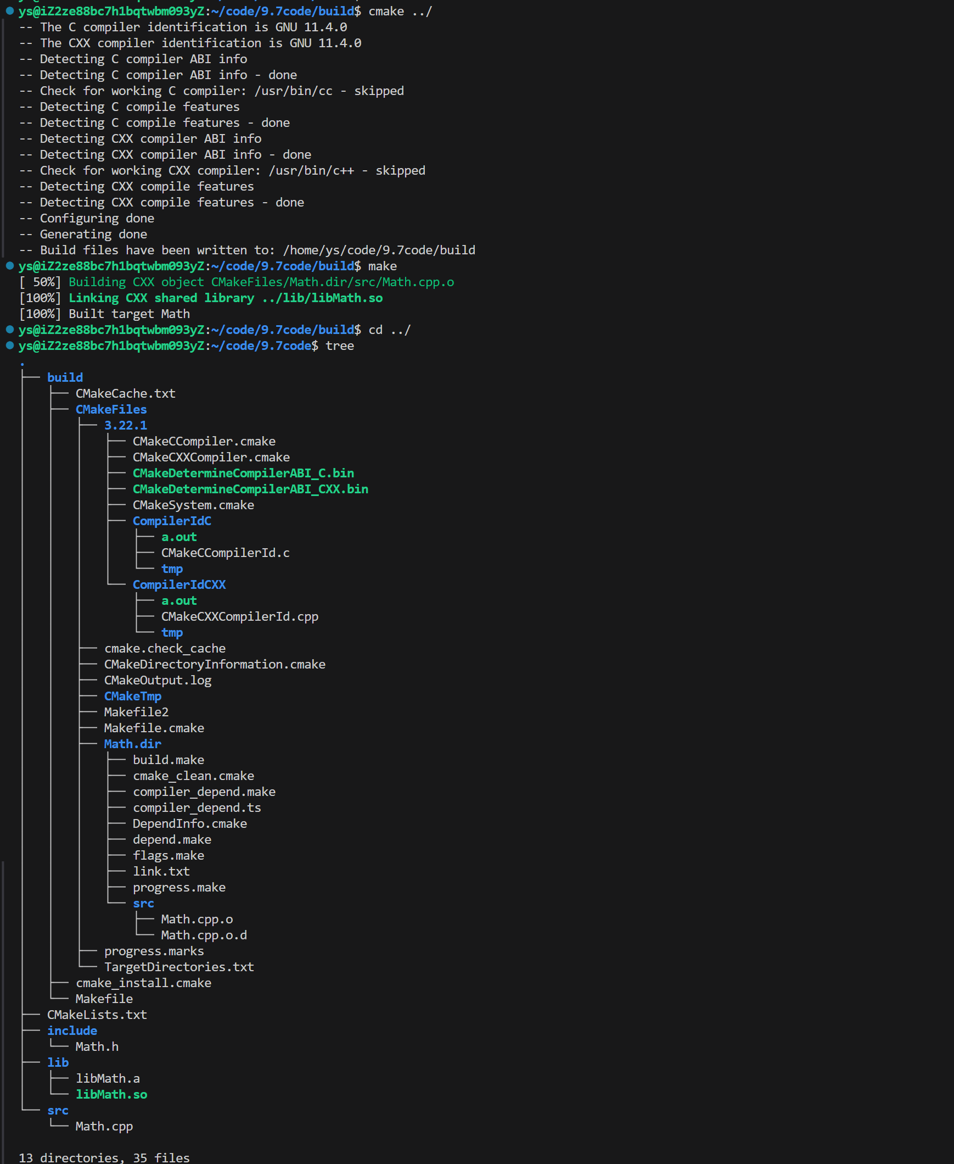The width and height of the screenshot is (954, 1164).
Task: Click the blue dot beside the make command
Action: click(x=9, y=266)
